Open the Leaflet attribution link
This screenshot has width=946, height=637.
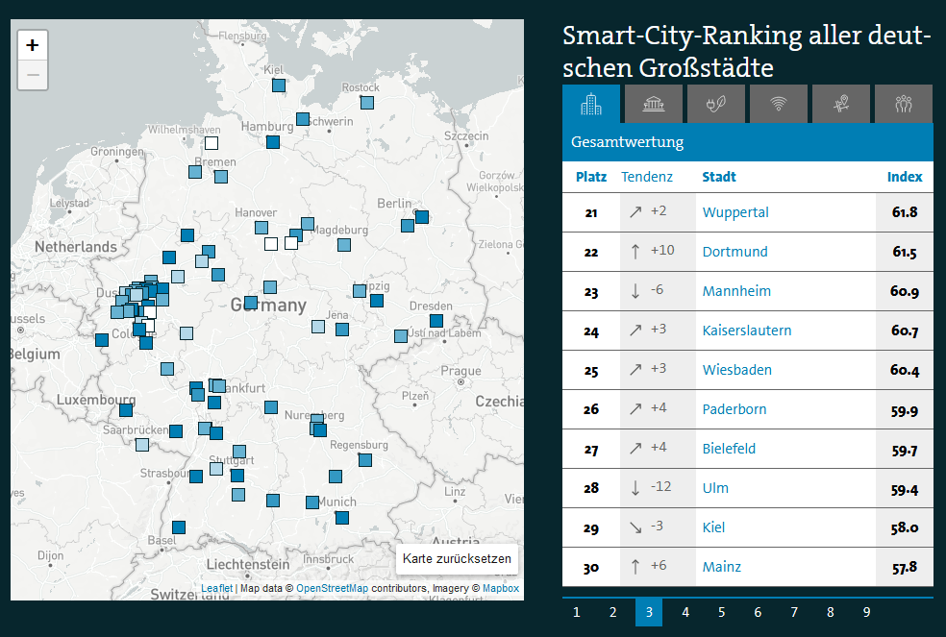coord(216,588)
